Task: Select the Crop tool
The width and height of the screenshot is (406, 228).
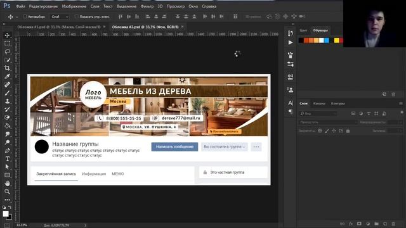Action: coord(7,68)
